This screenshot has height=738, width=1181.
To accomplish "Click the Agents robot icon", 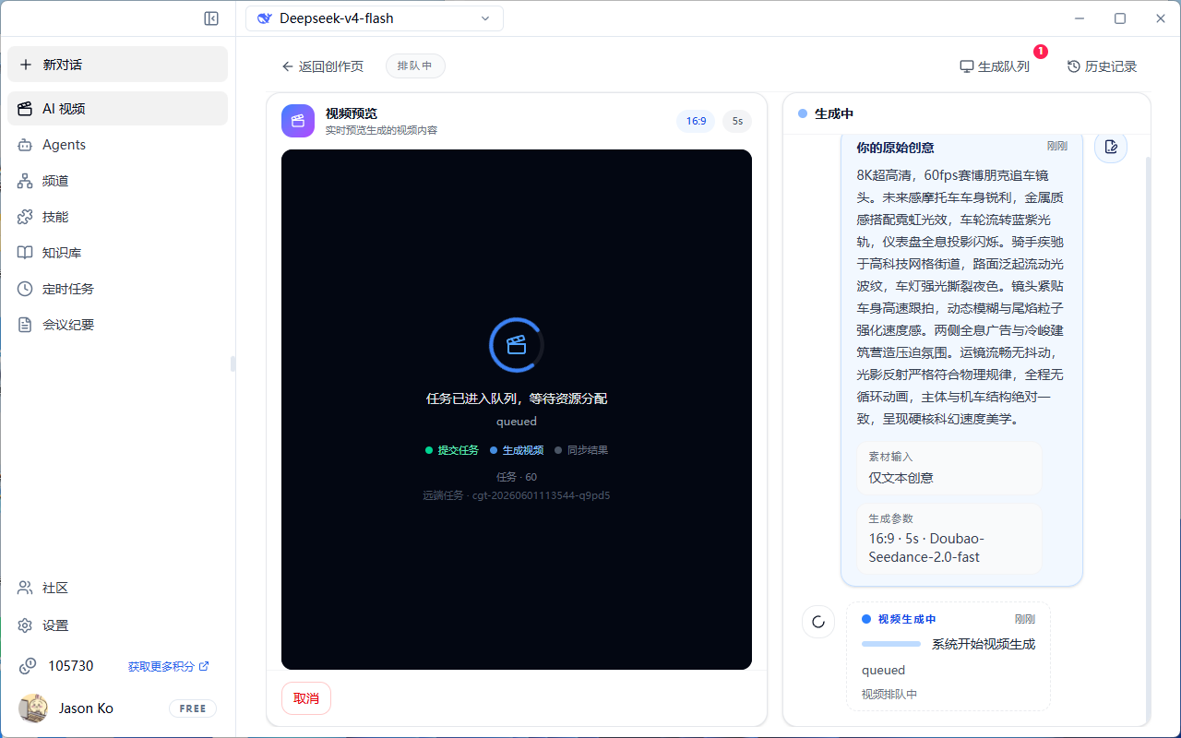I will tap(26, 145).
